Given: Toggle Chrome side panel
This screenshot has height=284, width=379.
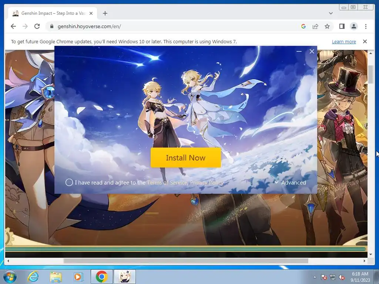Looking at the screenshot, I should (342, 26).
